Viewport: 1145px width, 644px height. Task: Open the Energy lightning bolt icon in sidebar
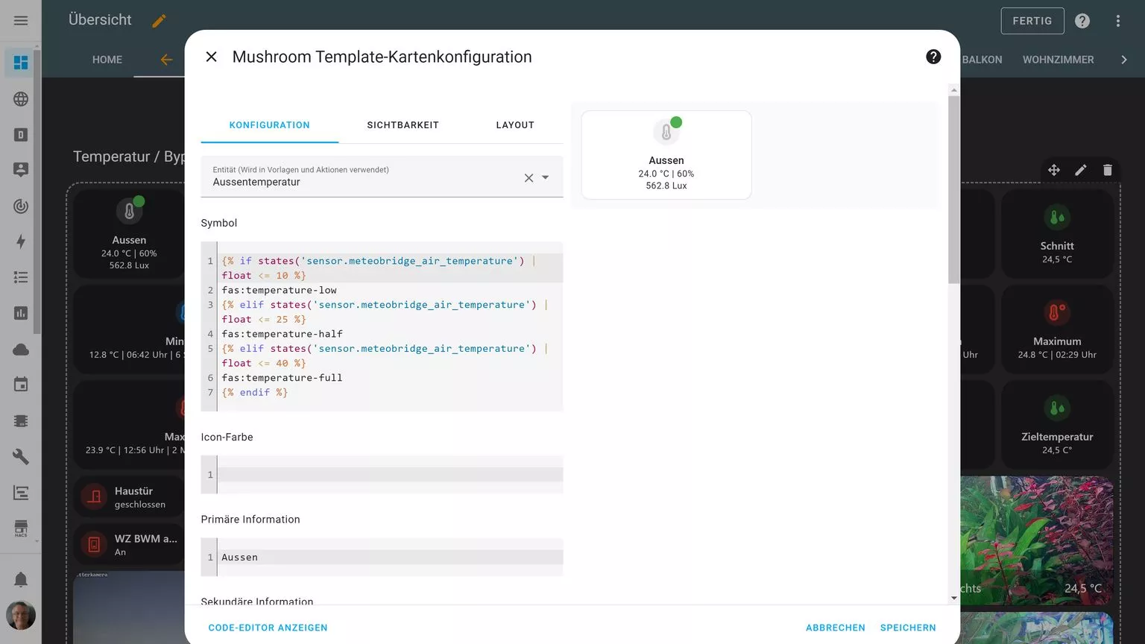(21, 241)
